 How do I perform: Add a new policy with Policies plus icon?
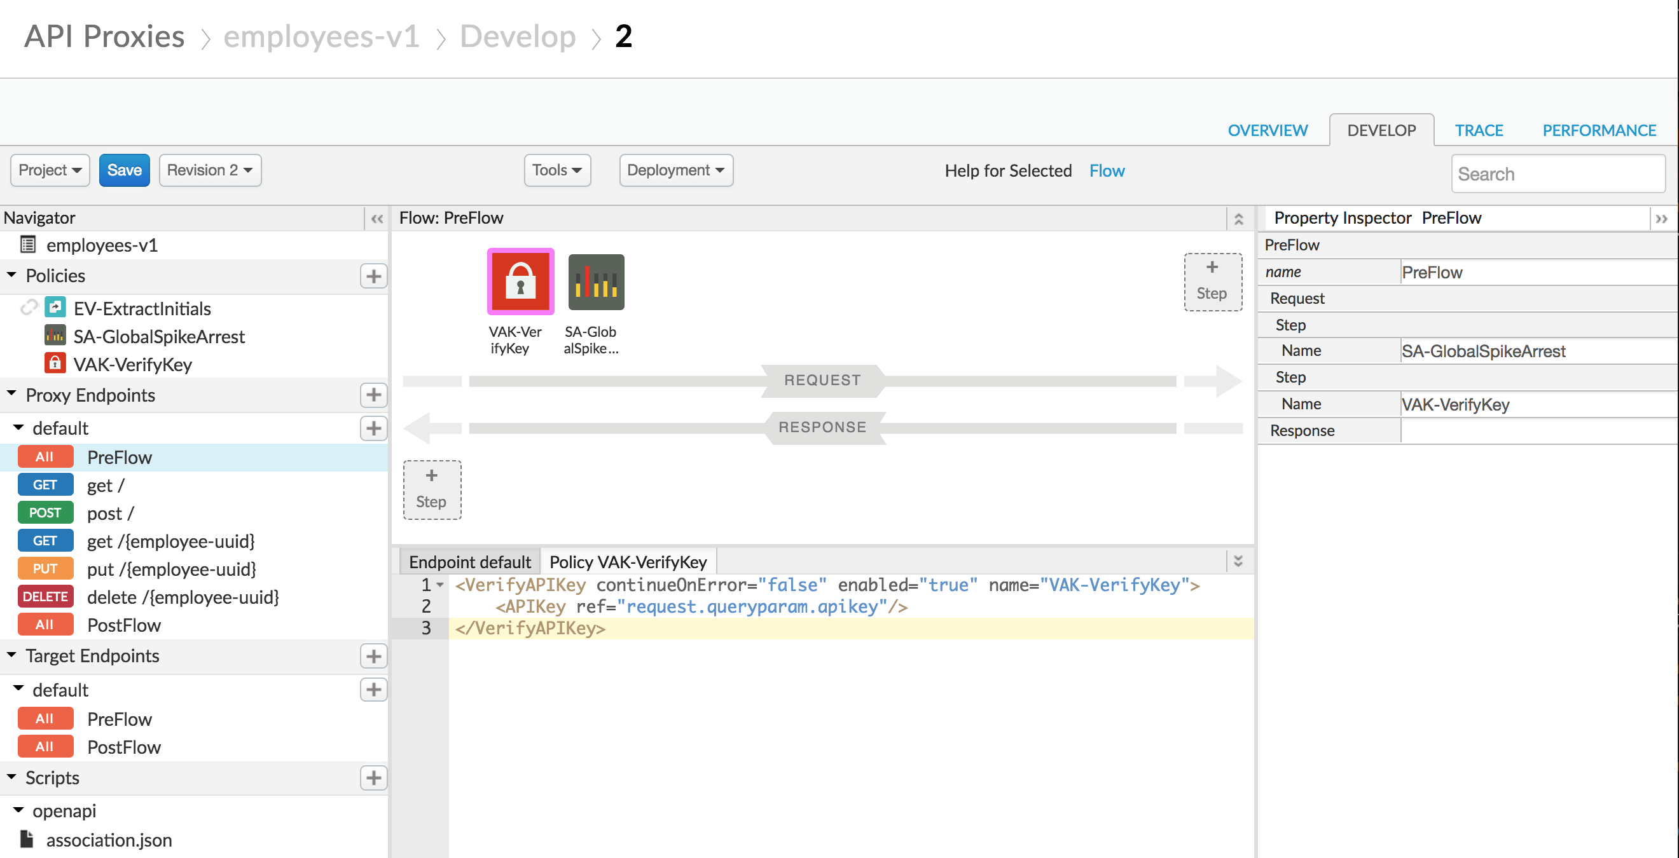(x=373, y=276)
